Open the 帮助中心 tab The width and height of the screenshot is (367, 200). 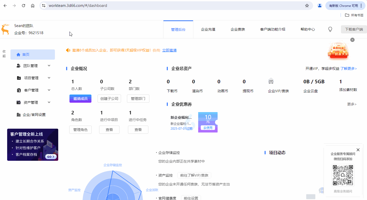(308, 29)
